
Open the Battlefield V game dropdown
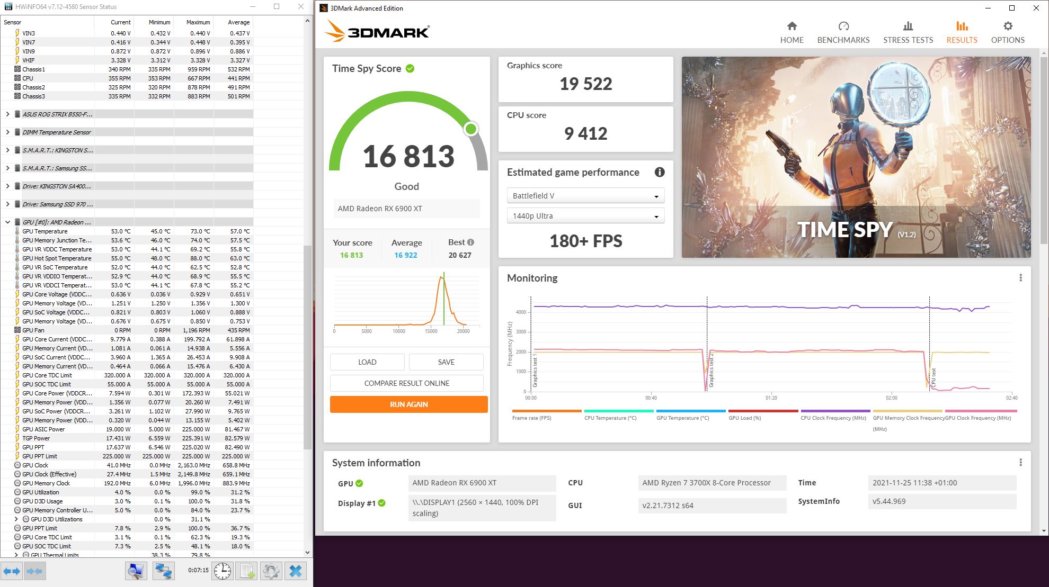point(585,196)
